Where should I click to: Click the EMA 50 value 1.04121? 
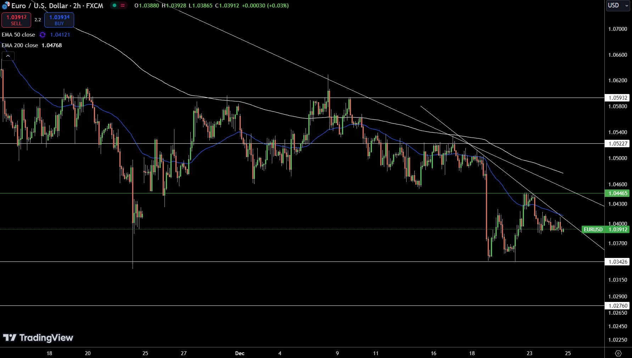(60, 35)
